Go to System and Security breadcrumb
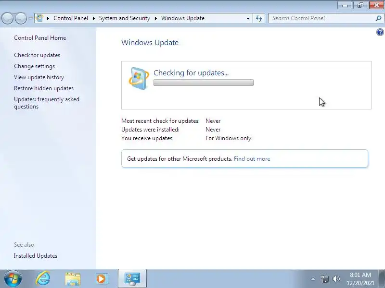The height and width of the screenshot is (288, 385). pyautogui.click(x=125, y=18)
